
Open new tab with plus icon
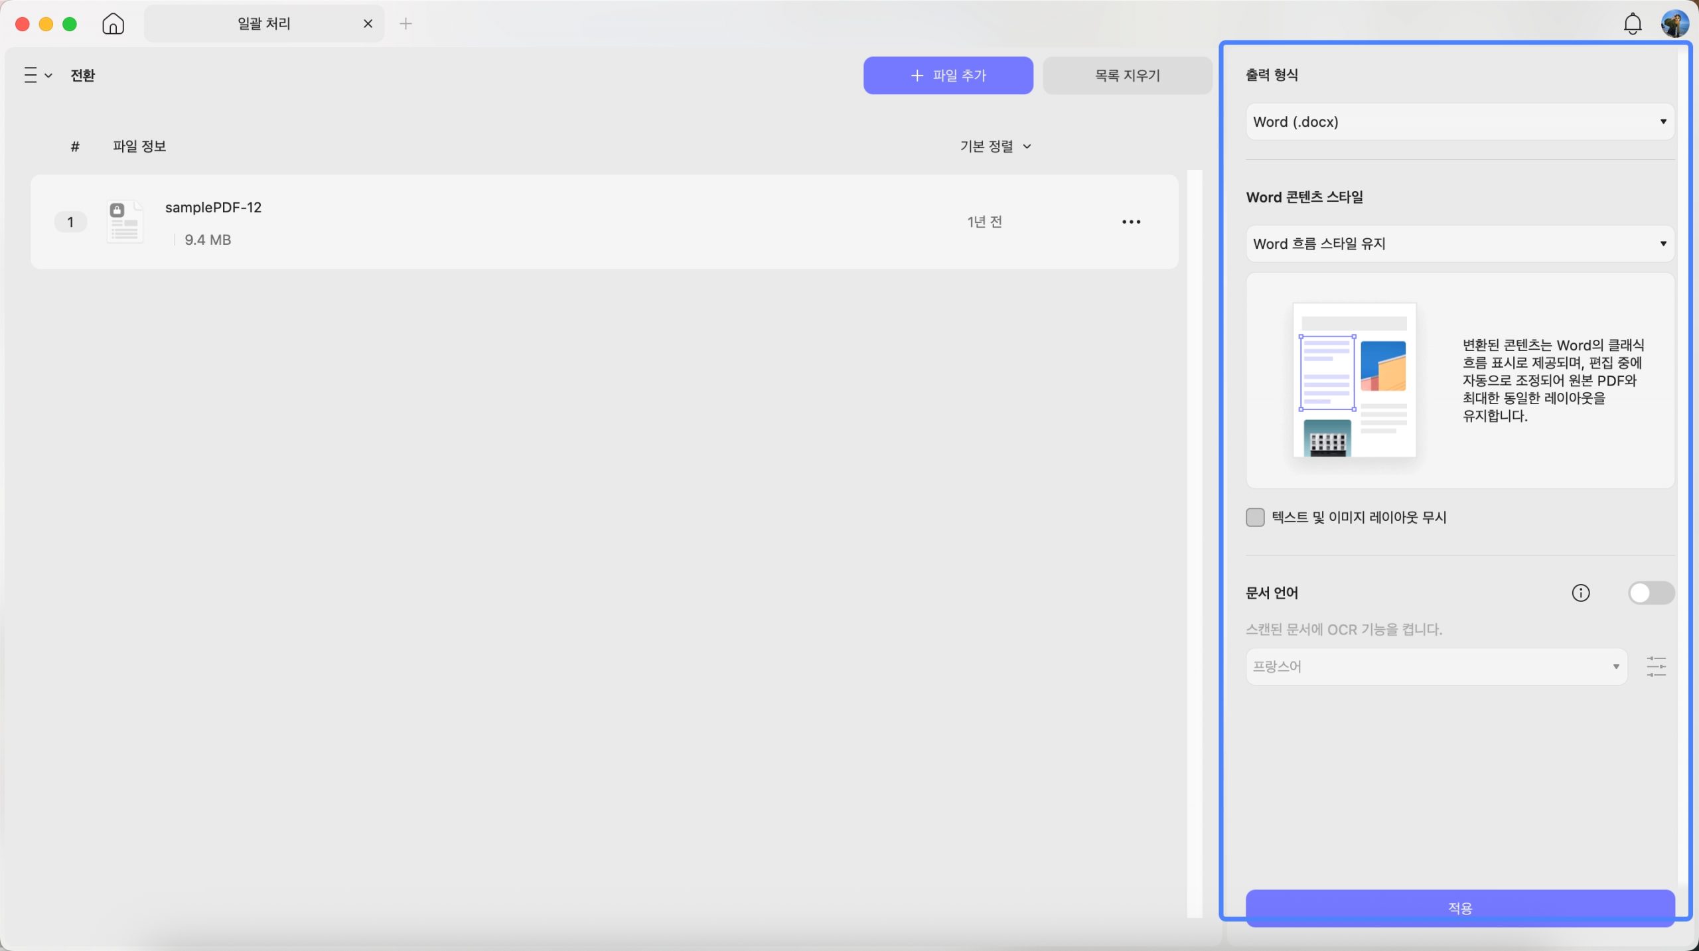tap(406, 24)
